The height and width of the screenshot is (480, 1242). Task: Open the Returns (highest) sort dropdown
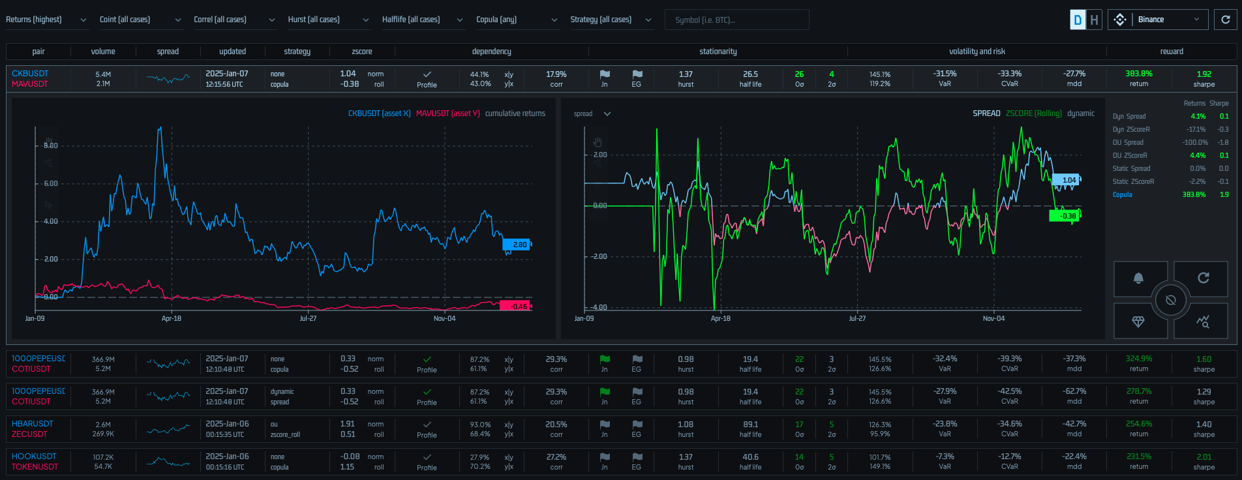point(46,20)
